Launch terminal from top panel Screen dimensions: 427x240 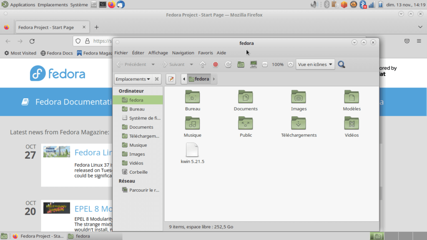(103, 4)
